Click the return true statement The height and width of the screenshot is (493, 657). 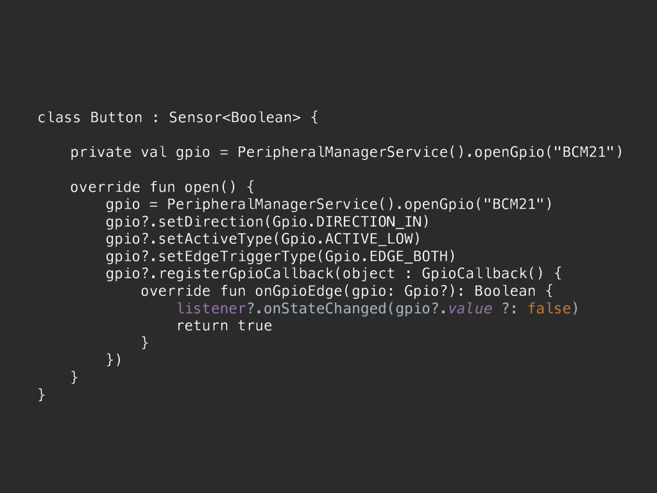(x=224, y=325)
